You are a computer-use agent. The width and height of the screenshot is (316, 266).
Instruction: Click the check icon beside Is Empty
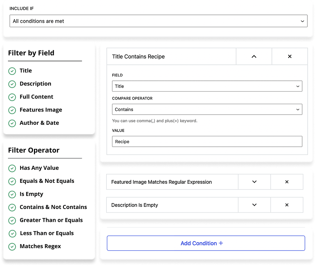pos(12,194)
